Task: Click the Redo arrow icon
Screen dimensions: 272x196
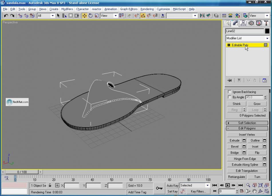Action: tap(12, 16)
